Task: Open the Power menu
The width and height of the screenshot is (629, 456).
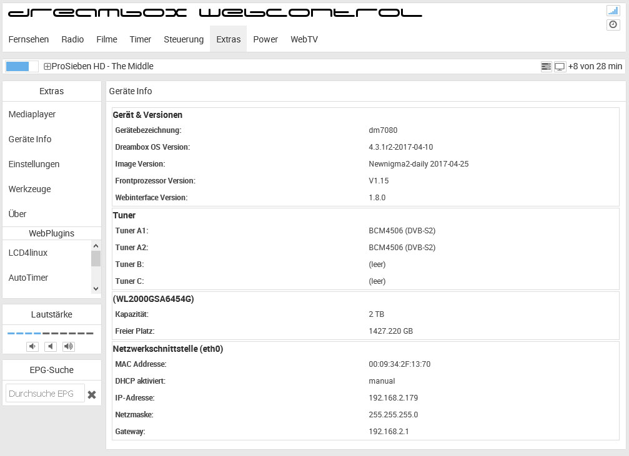Action: [265, 39]
